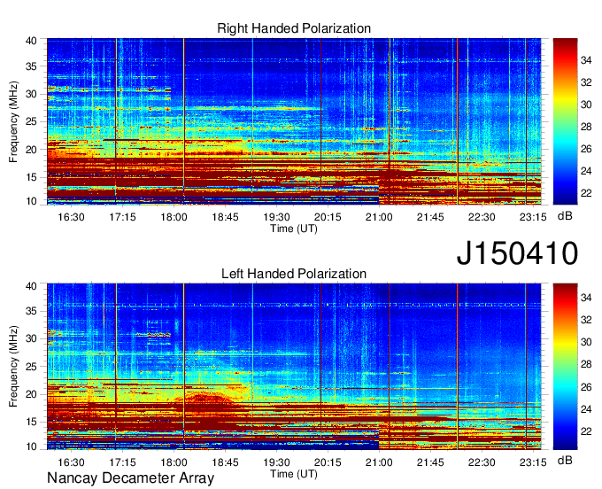Click the 21:45 tick on the top time axis
Image resolution: width=602 pixels, height=489 pixels.
pyautogui.click(x=430, y=217)
